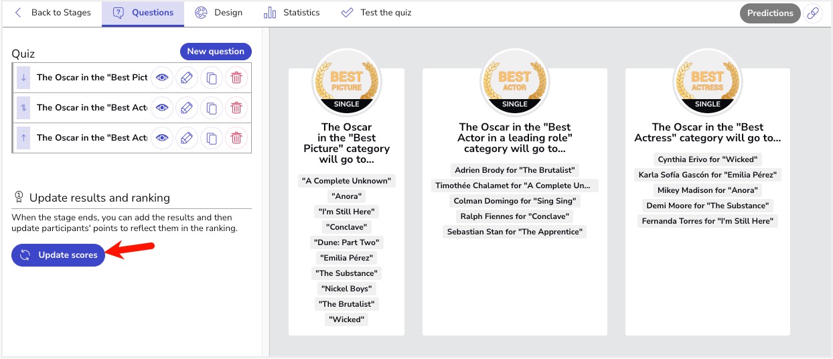
Task: Go back to Stages
Action: tap(53, 13)
